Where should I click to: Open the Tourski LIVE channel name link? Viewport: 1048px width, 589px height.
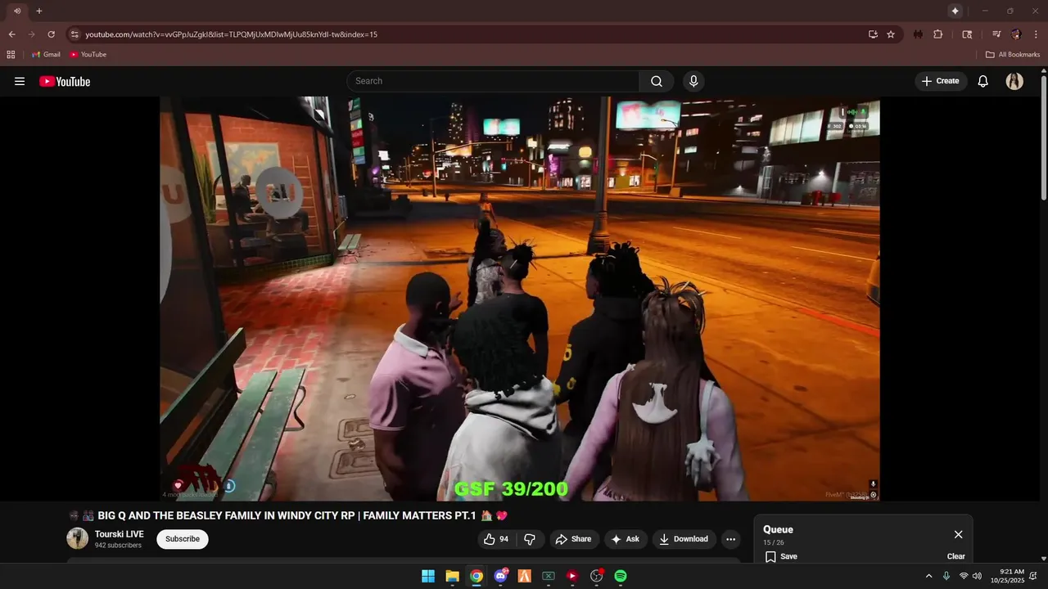[x=120, y=534]
